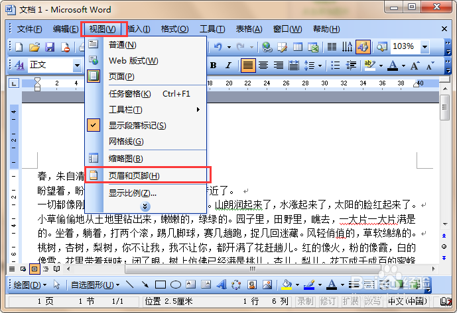Choose Header and Footer from View menu
The height and width of the screenshot is (313, 457).
coord(146,175)
